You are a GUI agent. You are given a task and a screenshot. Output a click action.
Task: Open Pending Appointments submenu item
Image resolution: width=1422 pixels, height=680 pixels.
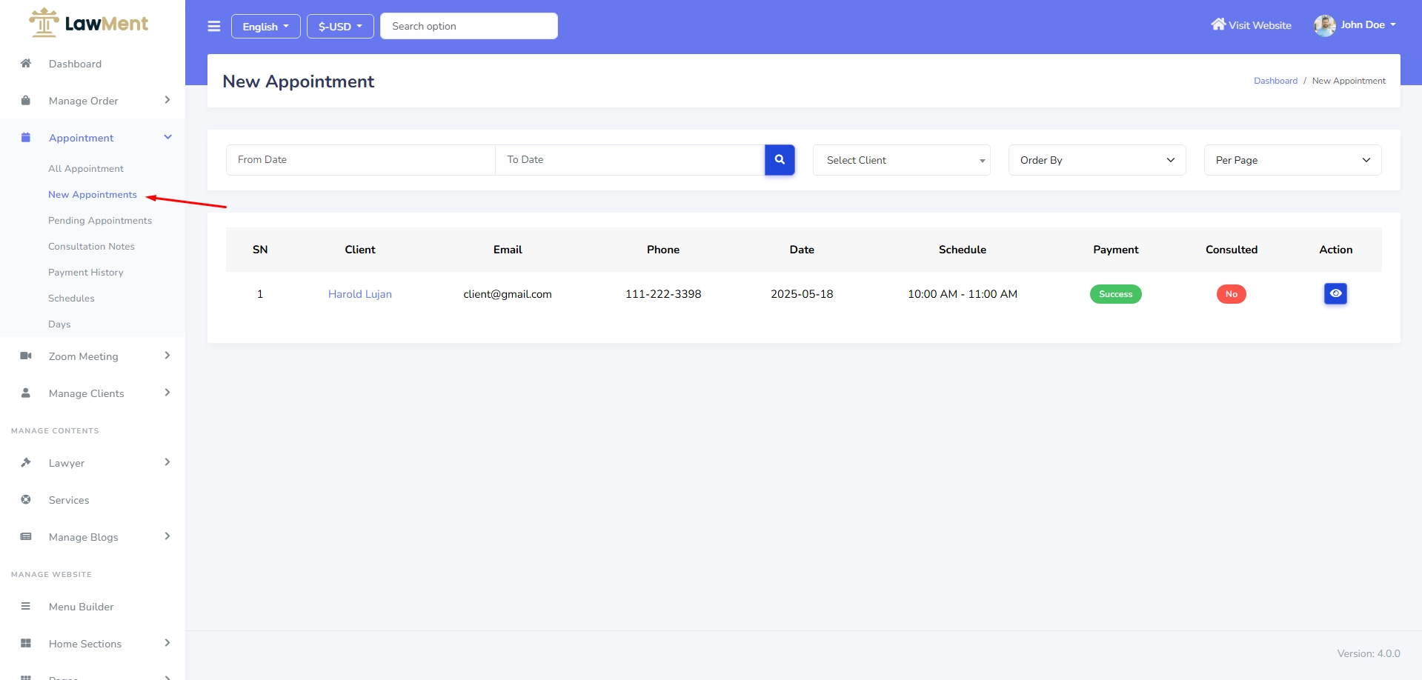[x=100, y=221]
